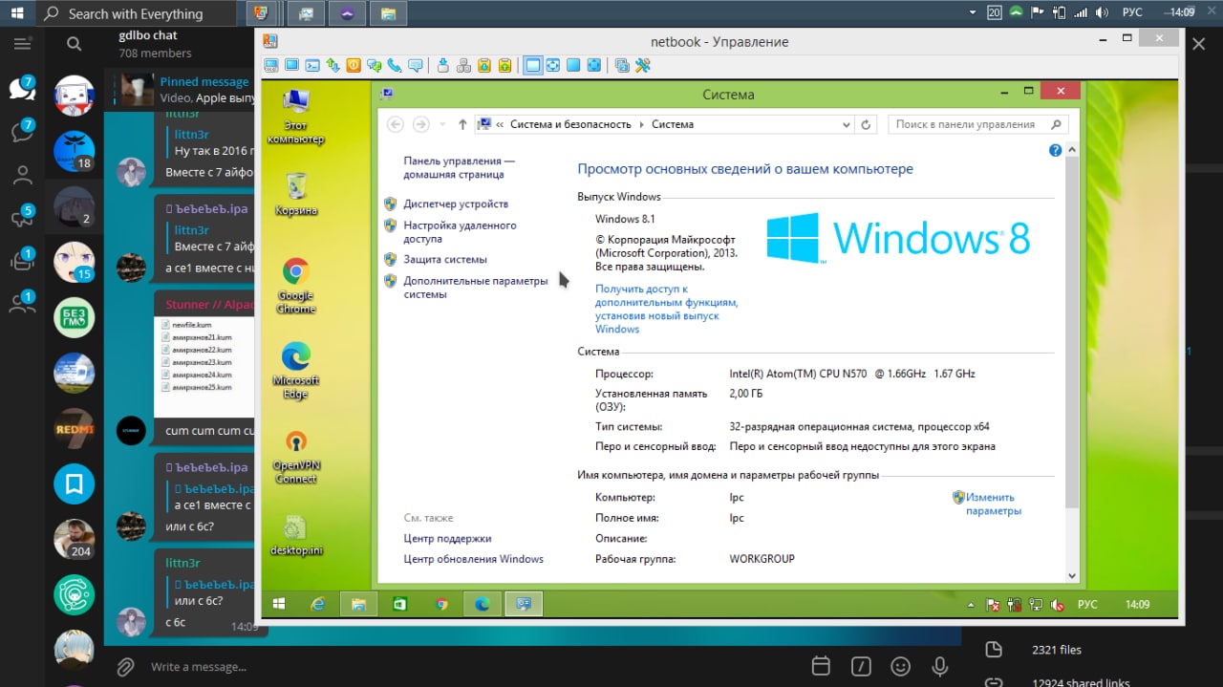
Task: Click the wrench and screwdriver settings icon
Action: (642, 65)
